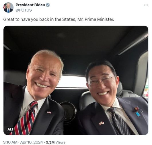Click the Apr 10, 2024 date
This screenshot has width=152, height=145.
pyautogui.click(x=32, y=142)
